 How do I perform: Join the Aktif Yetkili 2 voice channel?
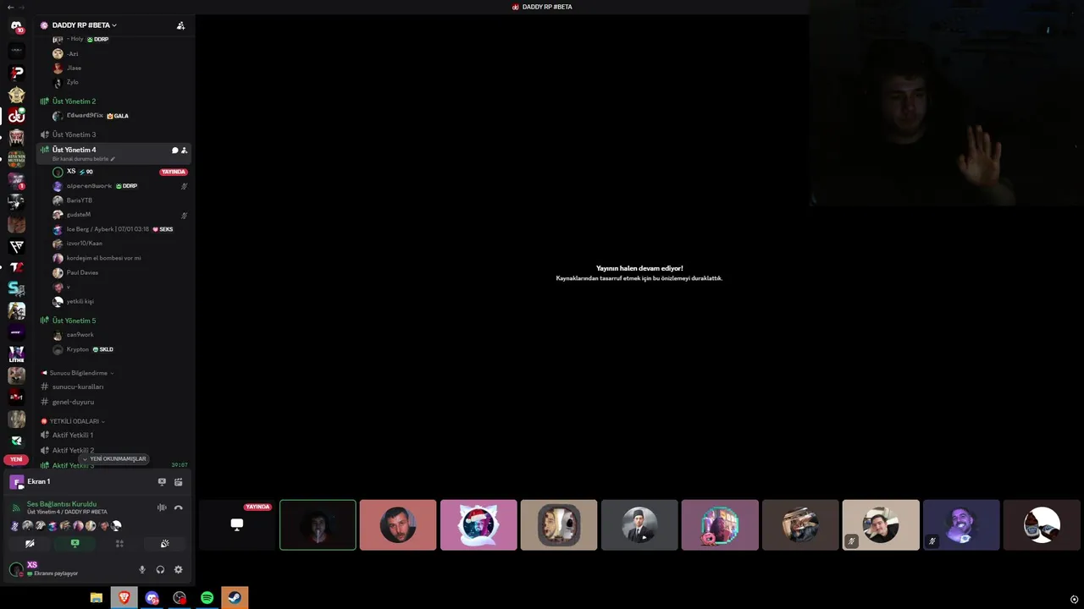tap(73, 450)
